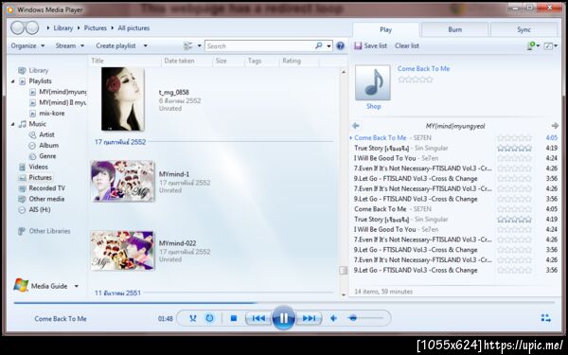Open search options dropdown arrow
The height and width of the screenshot is (355, 568).
(x=328, y=46)
